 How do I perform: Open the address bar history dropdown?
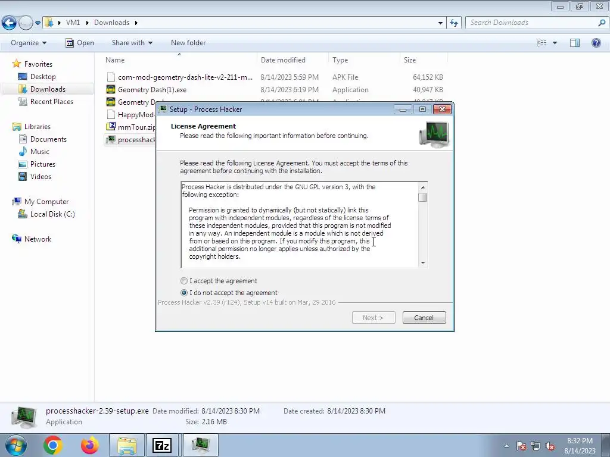pos(440,23)
